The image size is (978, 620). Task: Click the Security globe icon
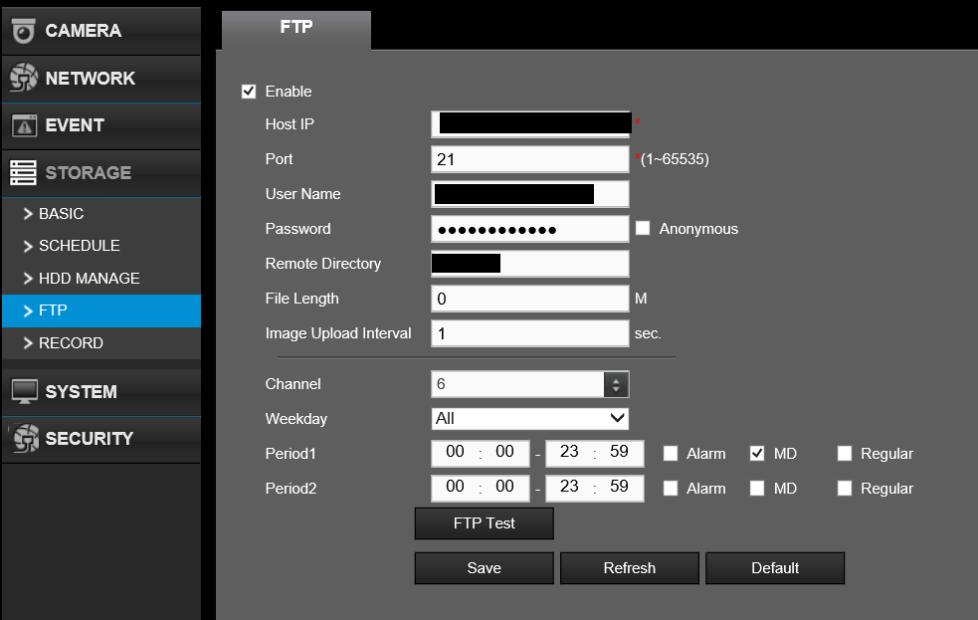[26, 438]
